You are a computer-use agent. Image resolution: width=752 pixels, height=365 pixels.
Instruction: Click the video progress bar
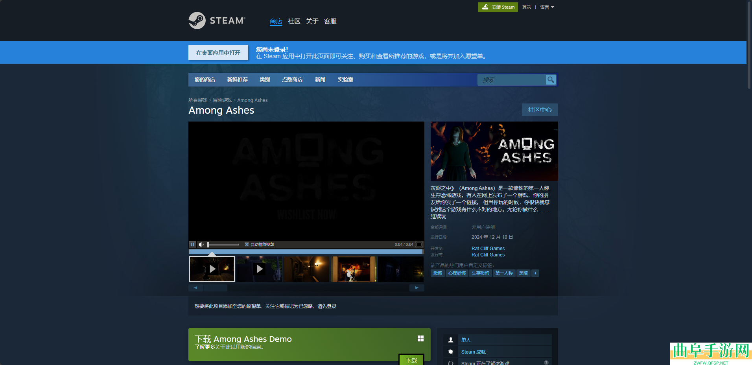306,251
